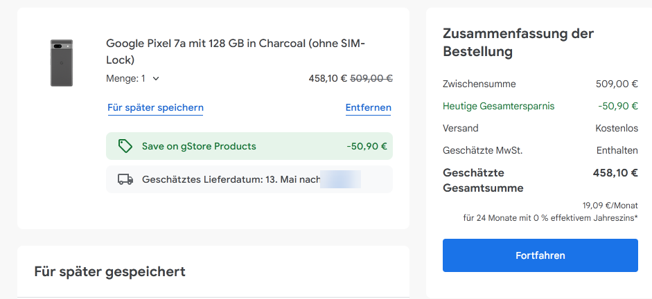Click the Heutige Gesamtersparnis label
652x299 pixels.
(499, 107)
